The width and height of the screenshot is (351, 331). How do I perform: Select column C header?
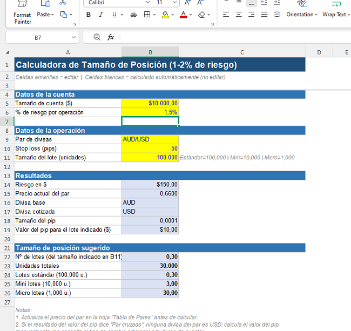click(242, 52)
